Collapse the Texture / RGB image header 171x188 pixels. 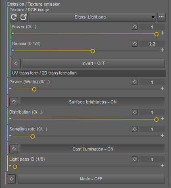click(x=29, y=10)
